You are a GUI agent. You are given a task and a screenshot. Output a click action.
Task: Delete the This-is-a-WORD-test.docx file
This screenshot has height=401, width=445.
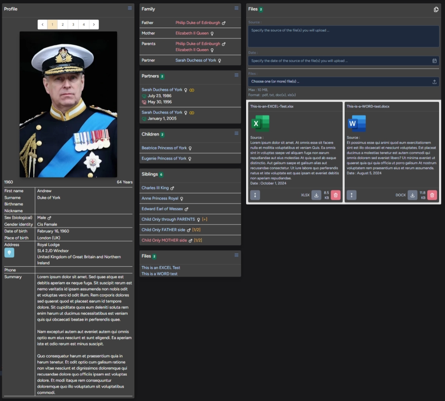click(x=432, y=195)
